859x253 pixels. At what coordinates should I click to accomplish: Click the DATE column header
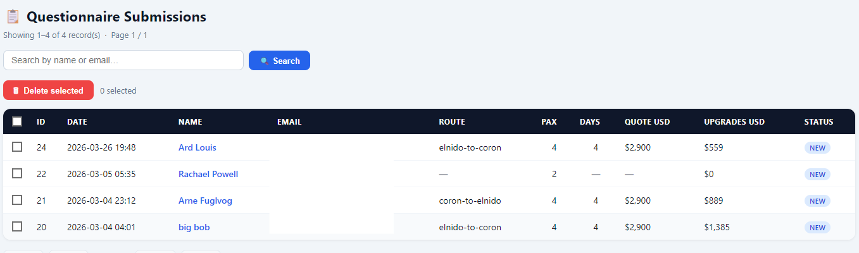[77, 122]
